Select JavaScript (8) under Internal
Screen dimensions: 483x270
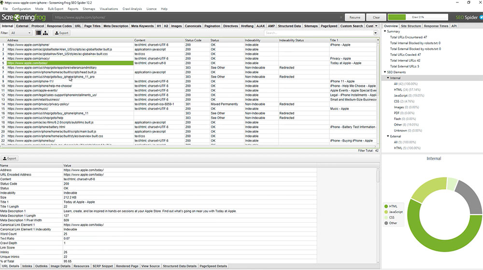pyautogui.click(x=409, y=95)
